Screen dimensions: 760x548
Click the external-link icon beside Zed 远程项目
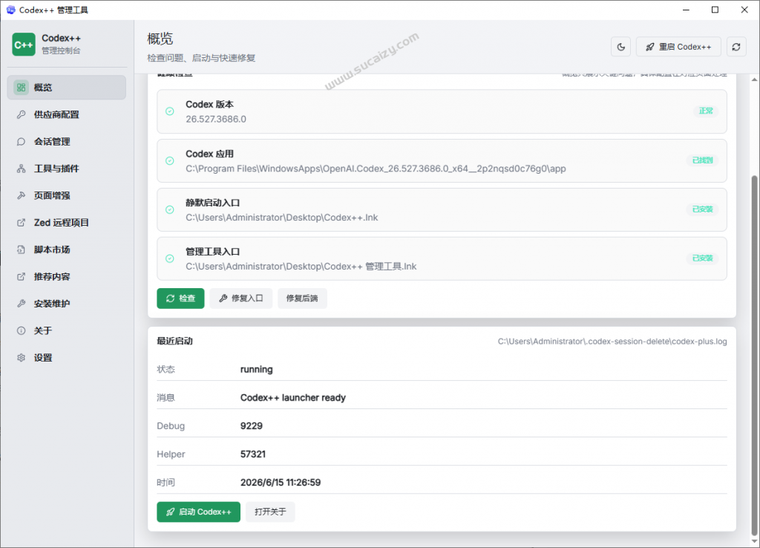pos(21,223)
